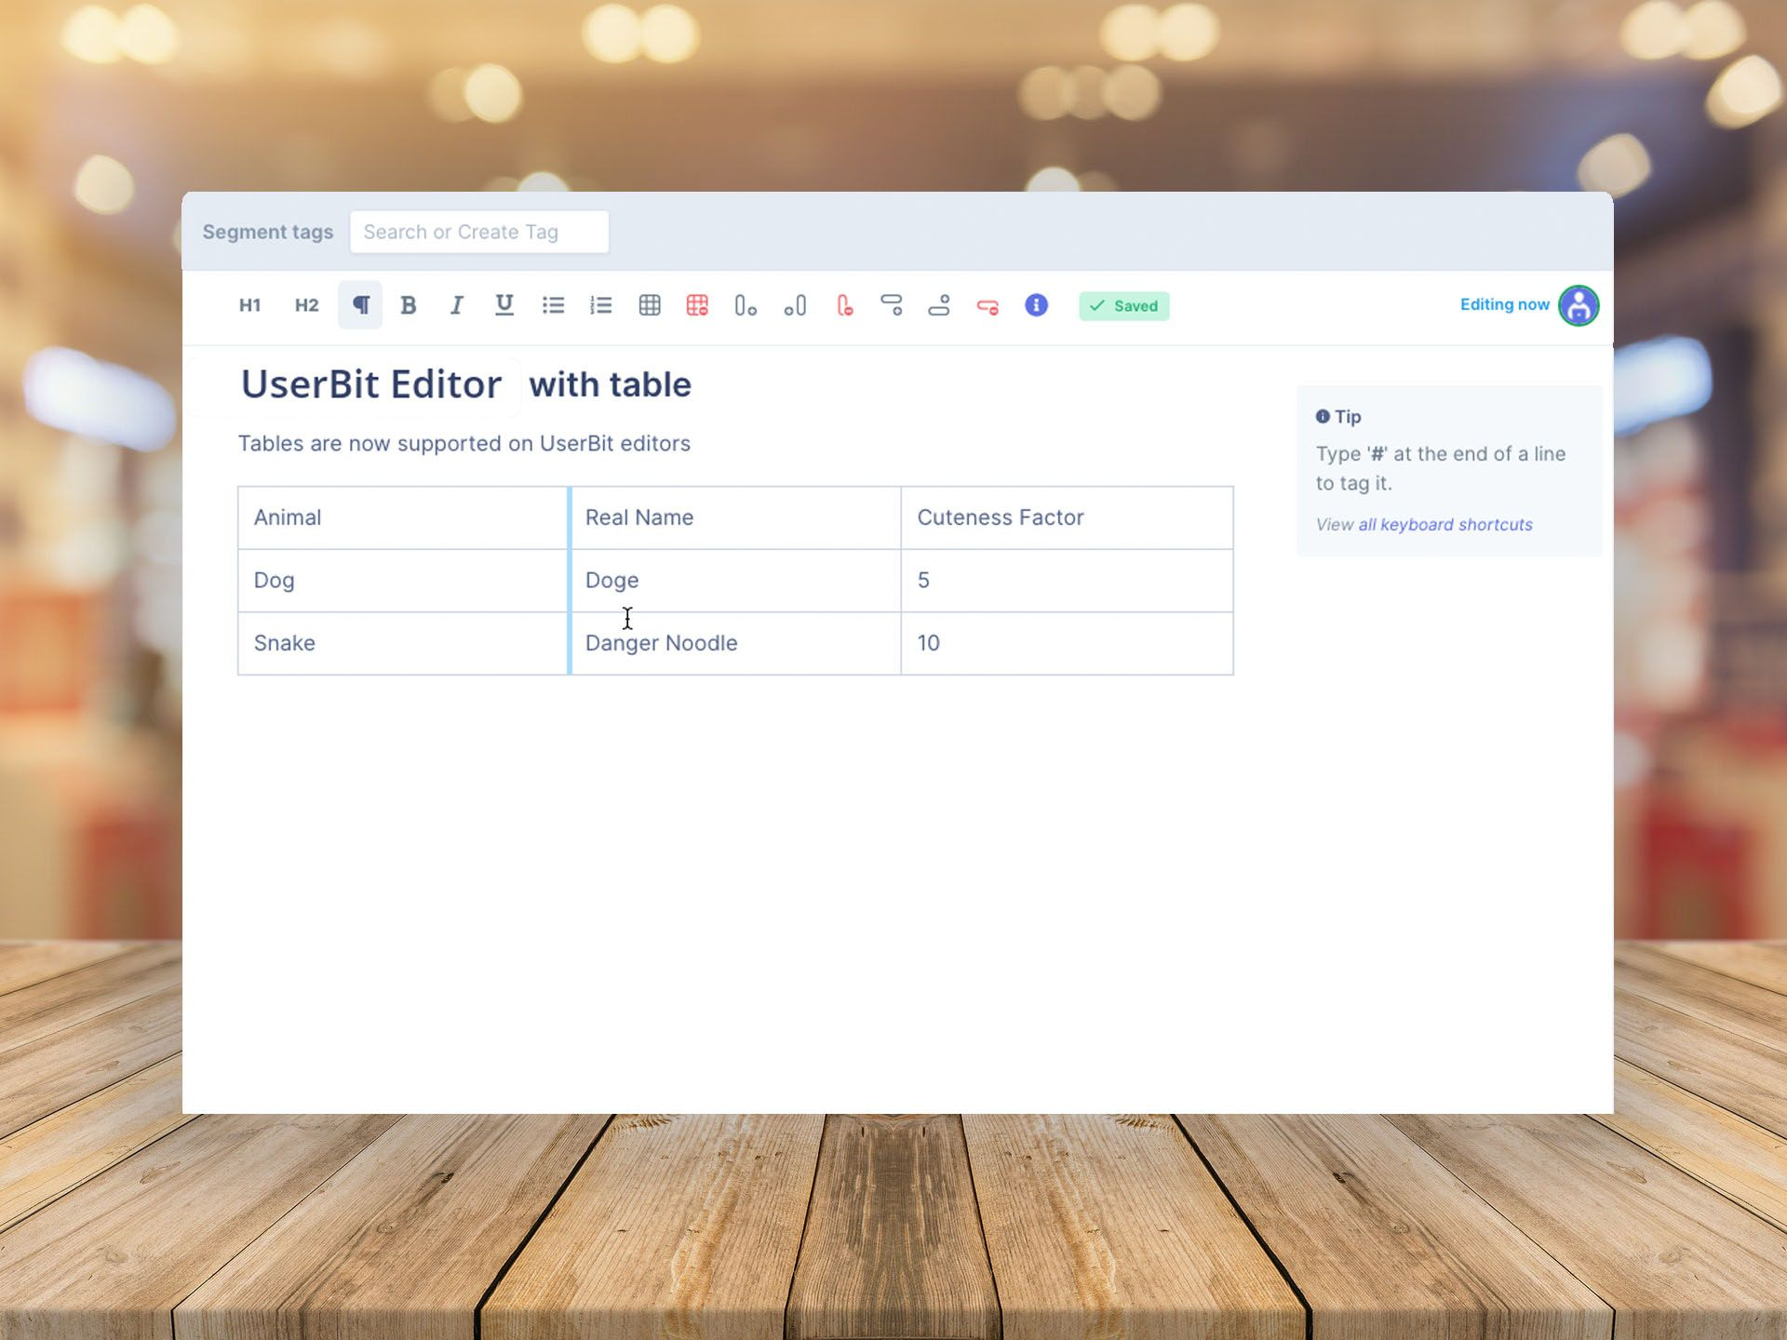
Task: Select the Dog table cell
Action: coord(403,581)
